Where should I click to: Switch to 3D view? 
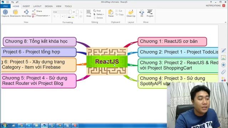click(x=142, y=13)
